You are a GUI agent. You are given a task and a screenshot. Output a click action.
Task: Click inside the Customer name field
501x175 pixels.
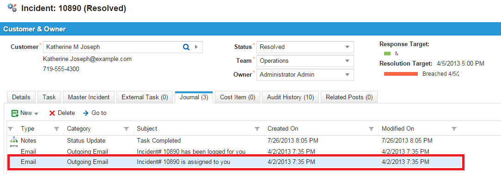coord(112,47)
